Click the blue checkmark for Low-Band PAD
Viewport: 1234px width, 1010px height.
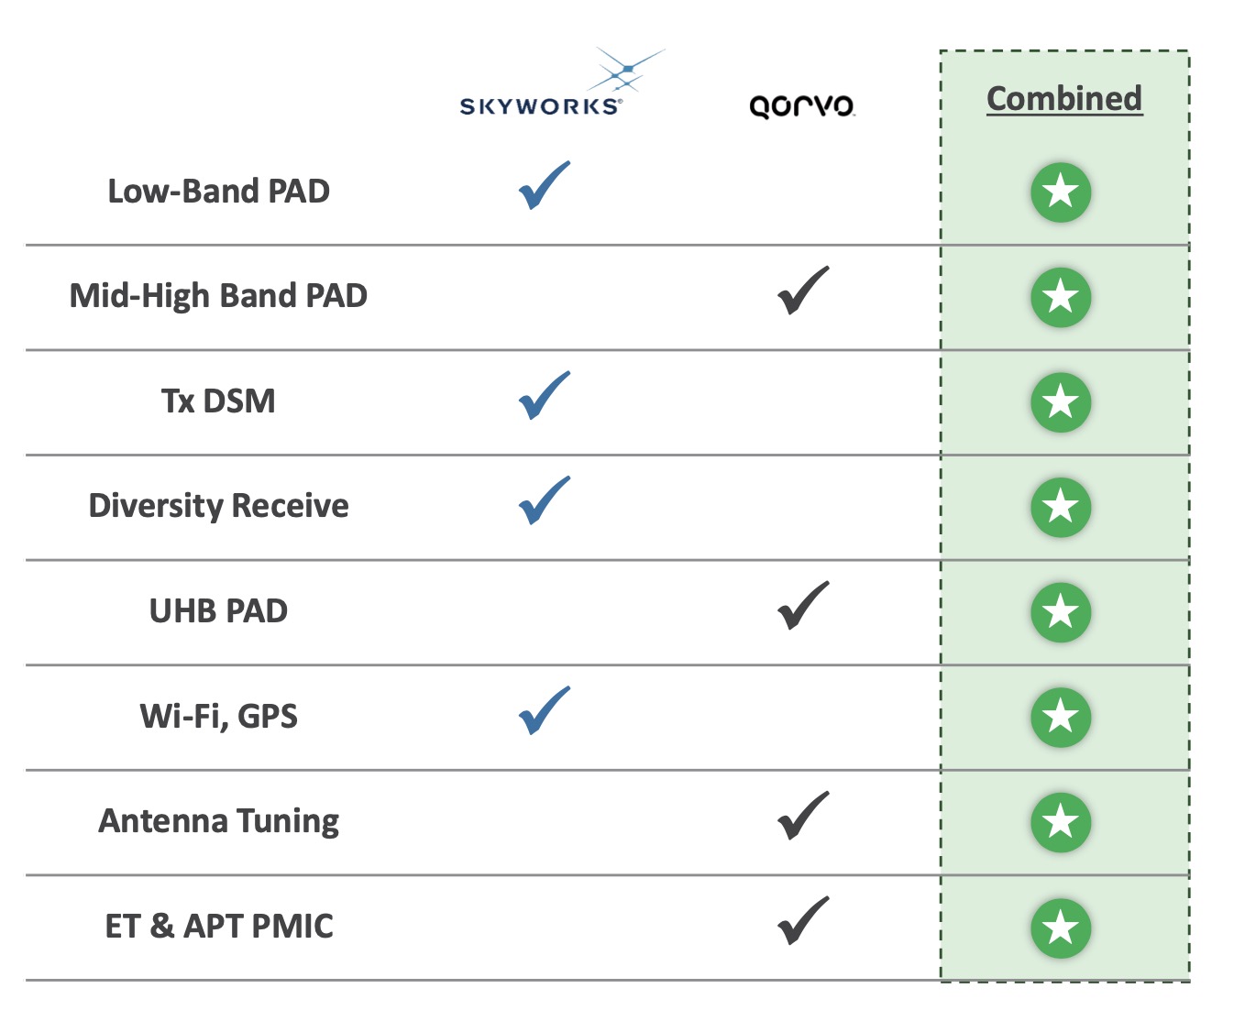click(544, 186)
